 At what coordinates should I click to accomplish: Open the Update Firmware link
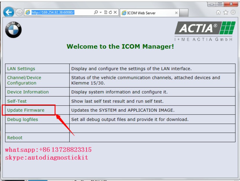click(x=26, y=110)
